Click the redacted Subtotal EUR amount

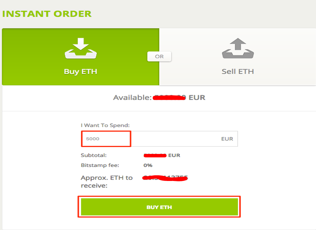click(155, 155)
